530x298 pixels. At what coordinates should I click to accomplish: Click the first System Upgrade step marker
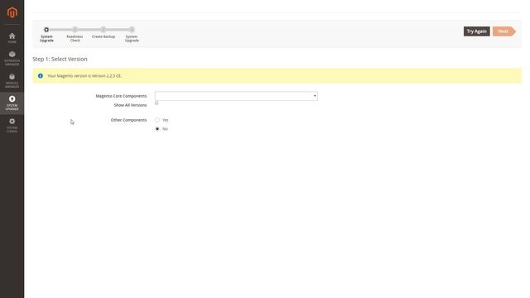point(46,30)
